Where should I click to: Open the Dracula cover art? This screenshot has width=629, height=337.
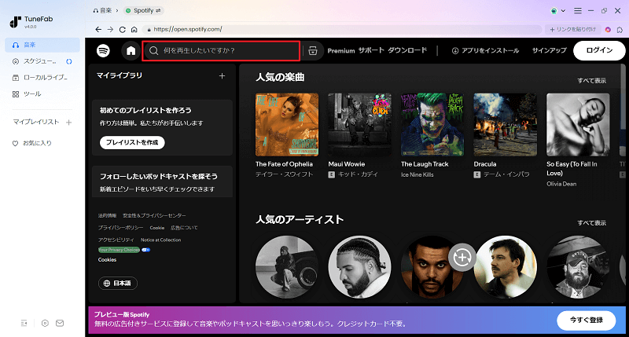505,125
